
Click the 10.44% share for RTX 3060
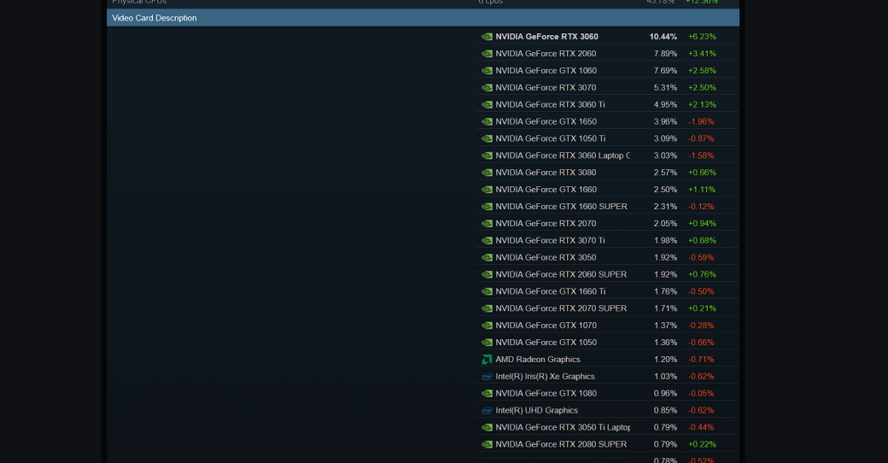663,36
